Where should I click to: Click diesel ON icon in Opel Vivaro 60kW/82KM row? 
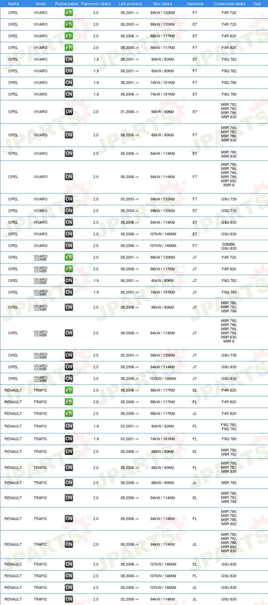click(x=69, y=59)
